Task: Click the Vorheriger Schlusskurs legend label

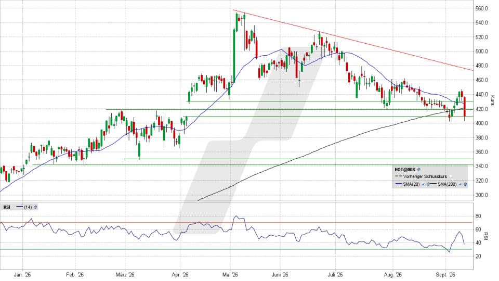Action: (425, 176)
